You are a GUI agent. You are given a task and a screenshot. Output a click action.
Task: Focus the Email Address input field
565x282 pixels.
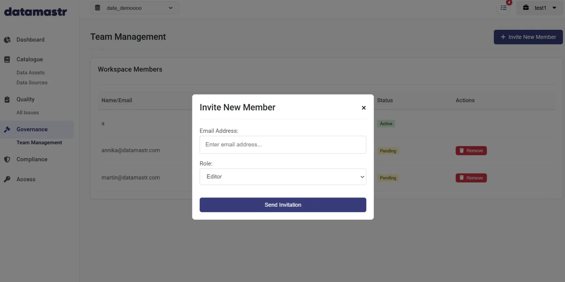click(283, 145)
